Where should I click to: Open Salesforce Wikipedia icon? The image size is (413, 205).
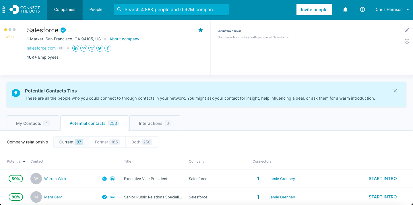(x=92, y=48)
